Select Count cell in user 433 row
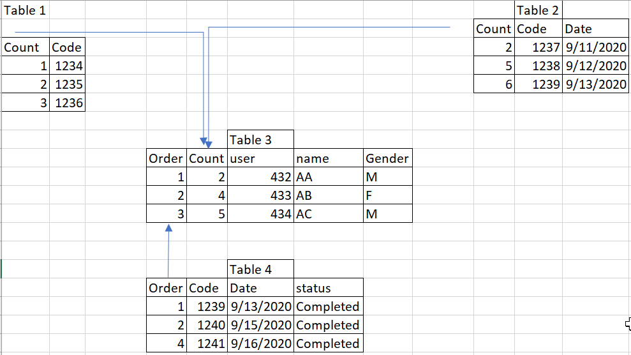This screenshot has height=355, width=631. (207, 195)
